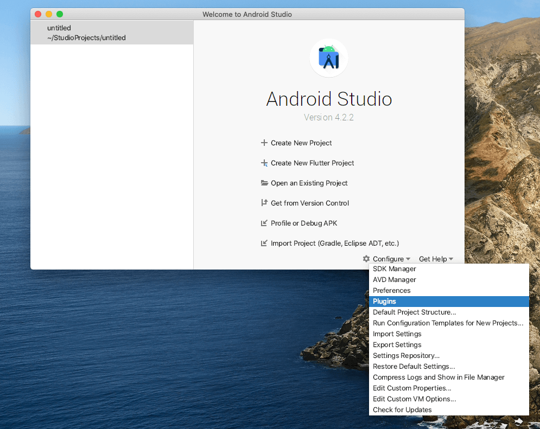Select AVD Manager menu entry
This screenshot has height=429, width=540.
click(395, 280)
